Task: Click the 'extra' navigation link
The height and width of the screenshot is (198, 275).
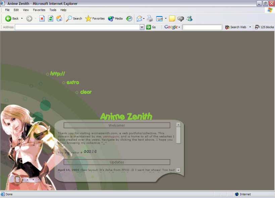Action: [73, 83]
